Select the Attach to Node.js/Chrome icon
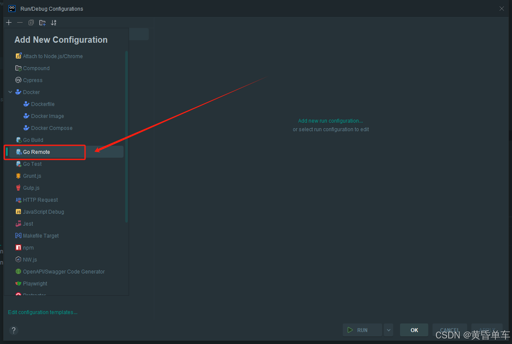512x344 pixels. click(x=18, y=56)
